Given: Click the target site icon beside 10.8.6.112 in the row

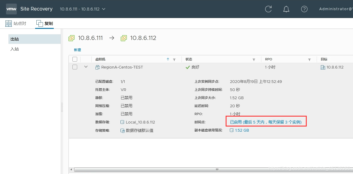Looking at the screenshot, I should (x=323, y=67).
